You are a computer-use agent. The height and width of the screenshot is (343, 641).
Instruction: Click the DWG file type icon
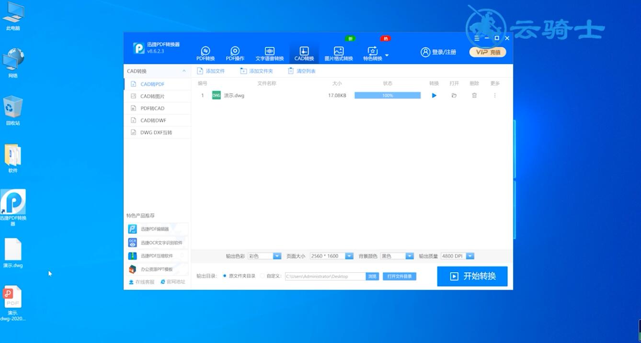tap(217, 95)
